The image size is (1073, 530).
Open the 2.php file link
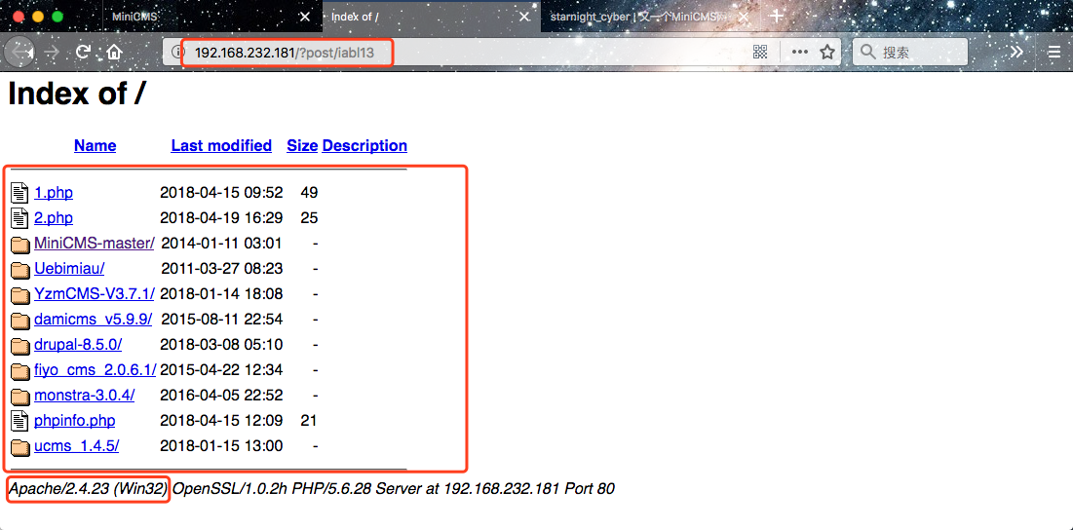(54, 218)
